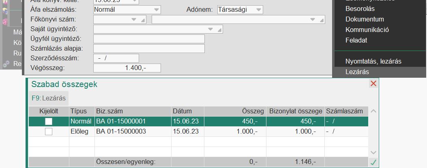Open the wide Főkönyvi szám name dropdown arrow
Screen dimensions: 427x168
click(x=313, y=19)
